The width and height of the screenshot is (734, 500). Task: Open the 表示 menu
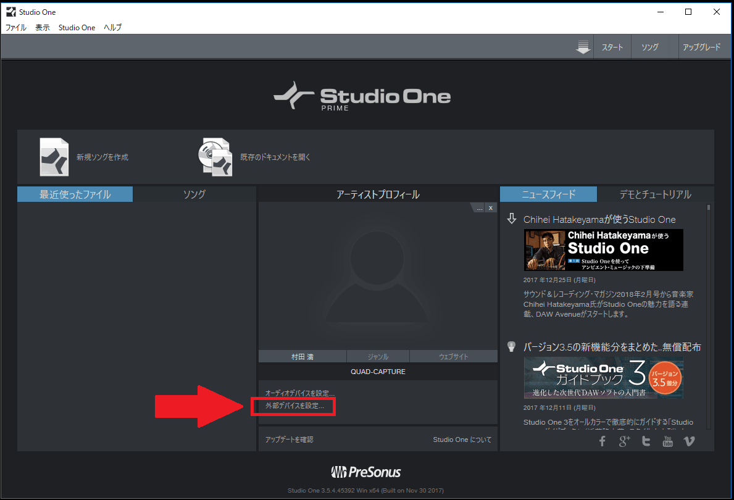pyautogui.click(x=43, y=28)
